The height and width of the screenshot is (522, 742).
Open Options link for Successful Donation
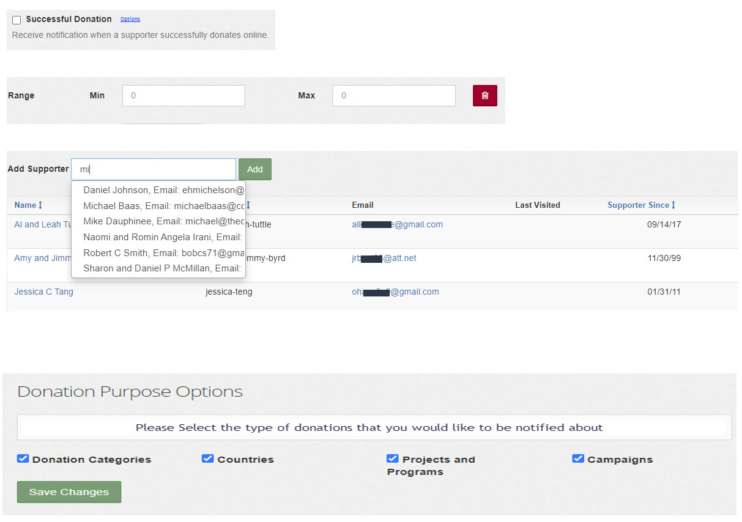click(x=130, y=20)
